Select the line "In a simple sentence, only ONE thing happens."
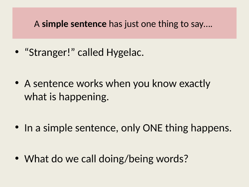The image size is (249, 187). [x=128, y=128]
